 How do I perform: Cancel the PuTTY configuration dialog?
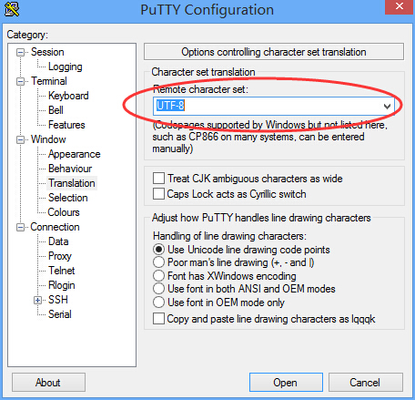(366, 383)
